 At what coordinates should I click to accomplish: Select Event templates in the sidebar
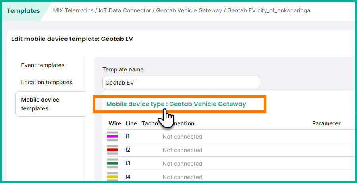tap(42, 65)
